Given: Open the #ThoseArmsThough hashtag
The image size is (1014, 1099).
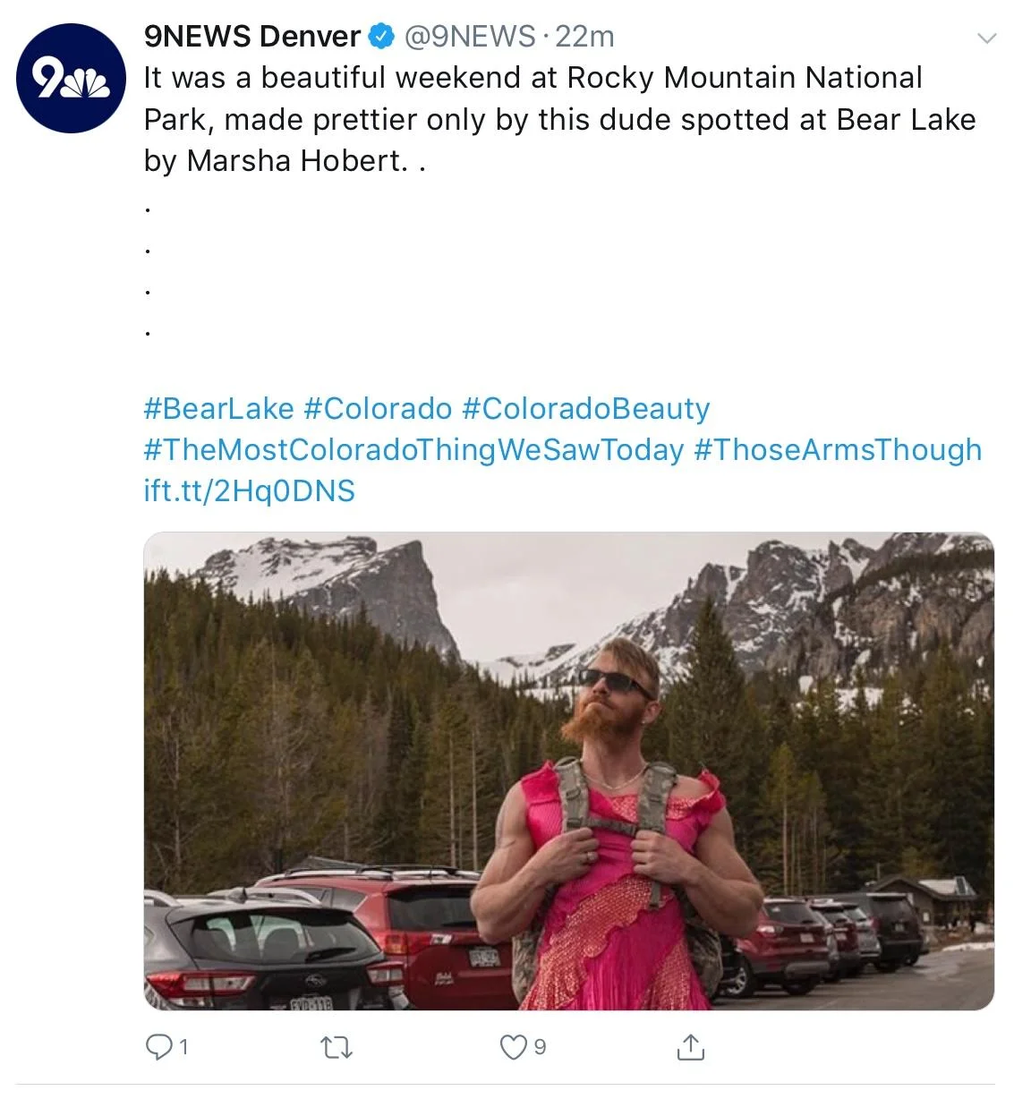Looking at the screenshot, I should (838, 449).
